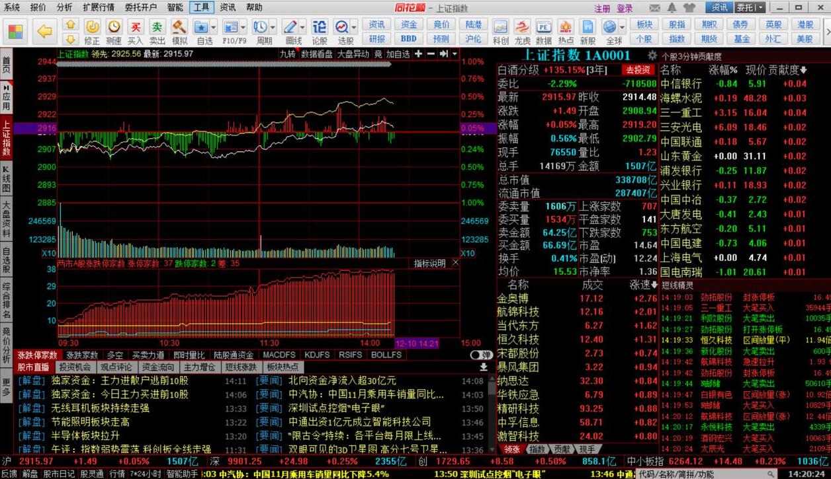Screen dimensions: 831x479
Task: Expand the 自选 dropdown arrow
Action: (214, 27)
